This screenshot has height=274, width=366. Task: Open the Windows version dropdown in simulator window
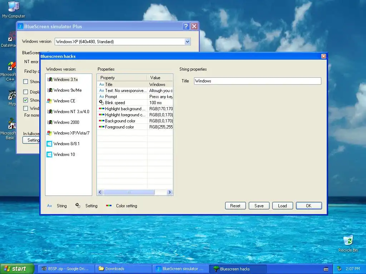(187, 42)
